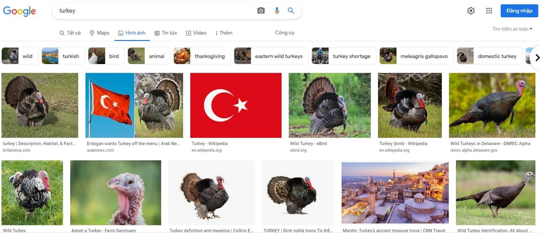Open the Collins turkey definition image
540x235 pixels.
click(x=212, y=193)
